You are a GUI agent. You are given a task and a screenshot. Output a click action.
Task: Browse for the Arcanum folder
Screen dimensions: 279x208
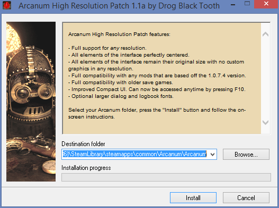(x=246, y=154)
